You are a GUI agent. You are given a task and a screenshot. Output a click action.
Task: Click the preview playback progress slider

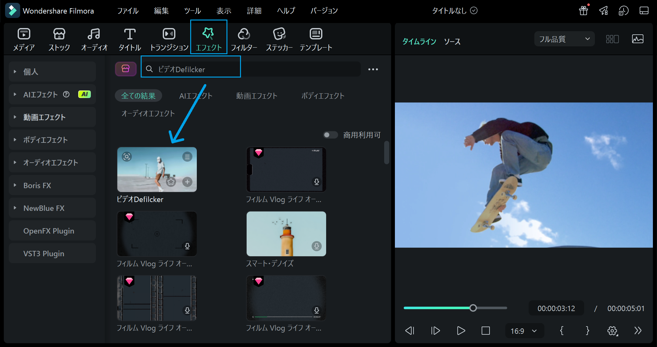click(x=455, y=308)
